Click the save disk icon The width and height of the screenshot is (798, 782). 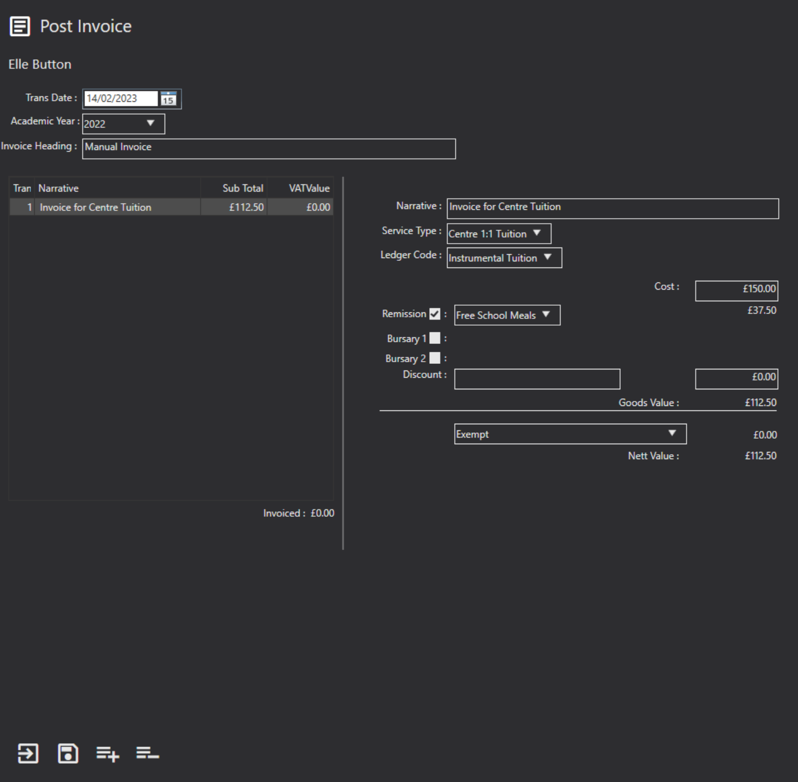pyautogui.click(x=68, y=753)
